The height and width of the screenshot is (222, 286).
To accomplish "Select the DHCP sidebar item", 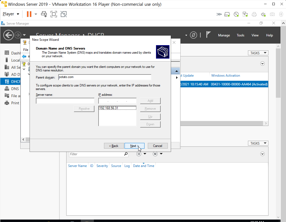I will click(11, 82).
